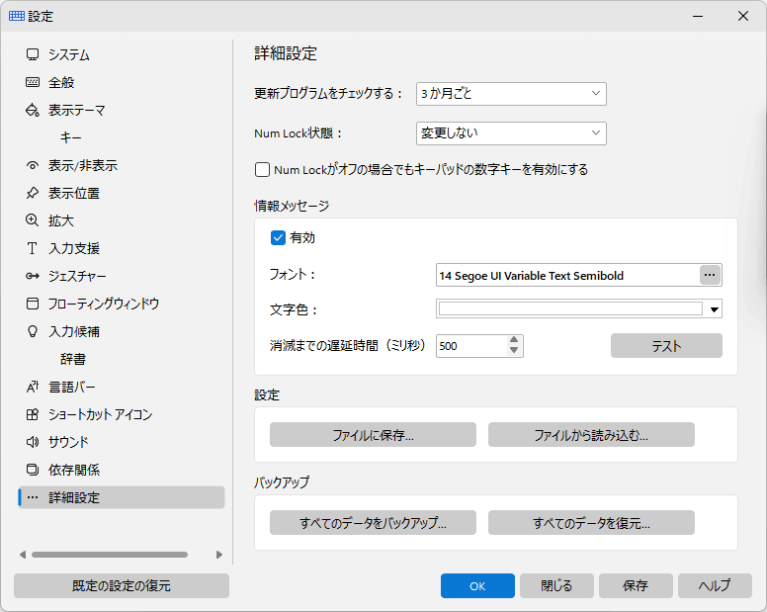
Task: Open the システム settings page
Action: (122, 54)
